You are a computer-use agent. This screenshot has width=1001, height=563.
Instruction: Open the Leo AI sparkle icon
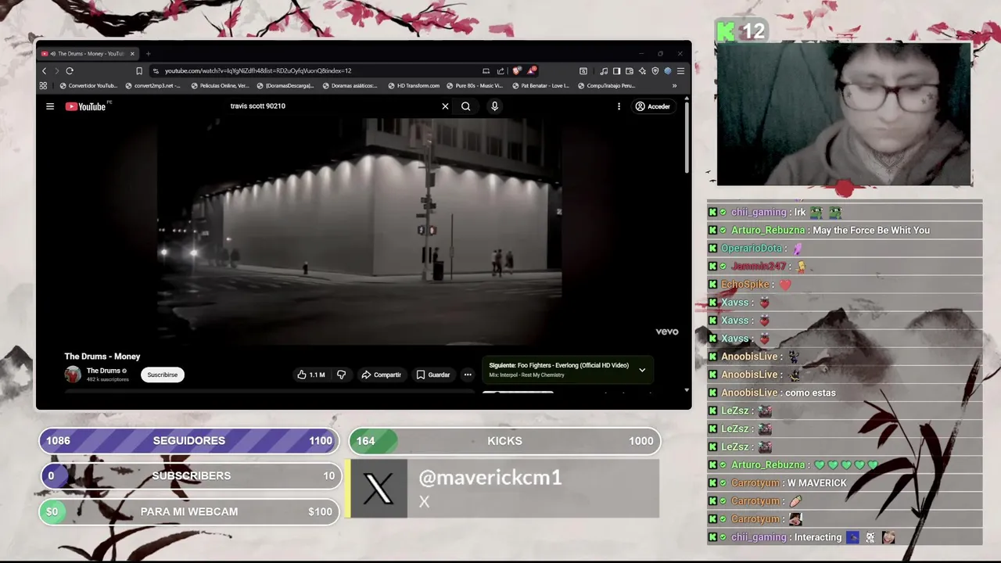[642, 70]
